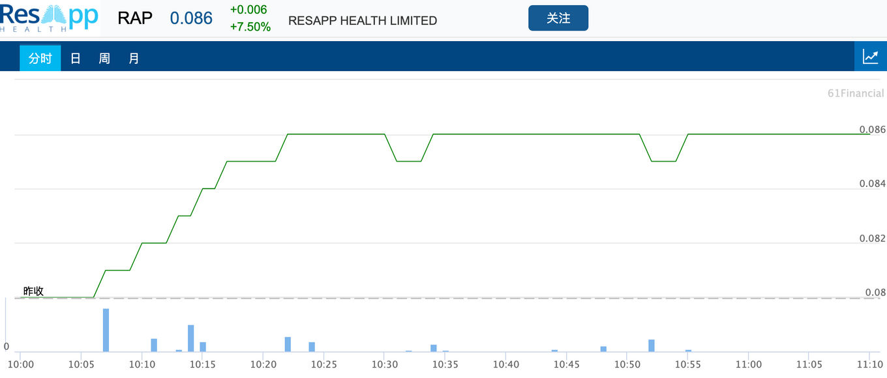Click the 关注 follow button
The image size is (887, 378).
(x=558, y=18)
